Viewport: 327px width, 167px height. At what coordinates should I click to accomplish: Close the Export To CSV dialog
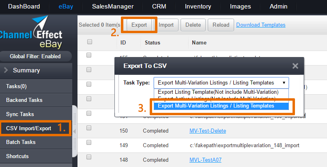click(x=295, y=66)
